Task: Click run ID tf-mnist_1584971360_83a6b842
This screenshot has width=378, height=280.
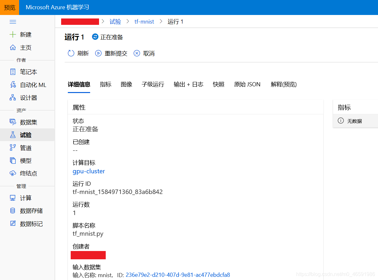Action: pyautogui.click(x=118, y=192)
